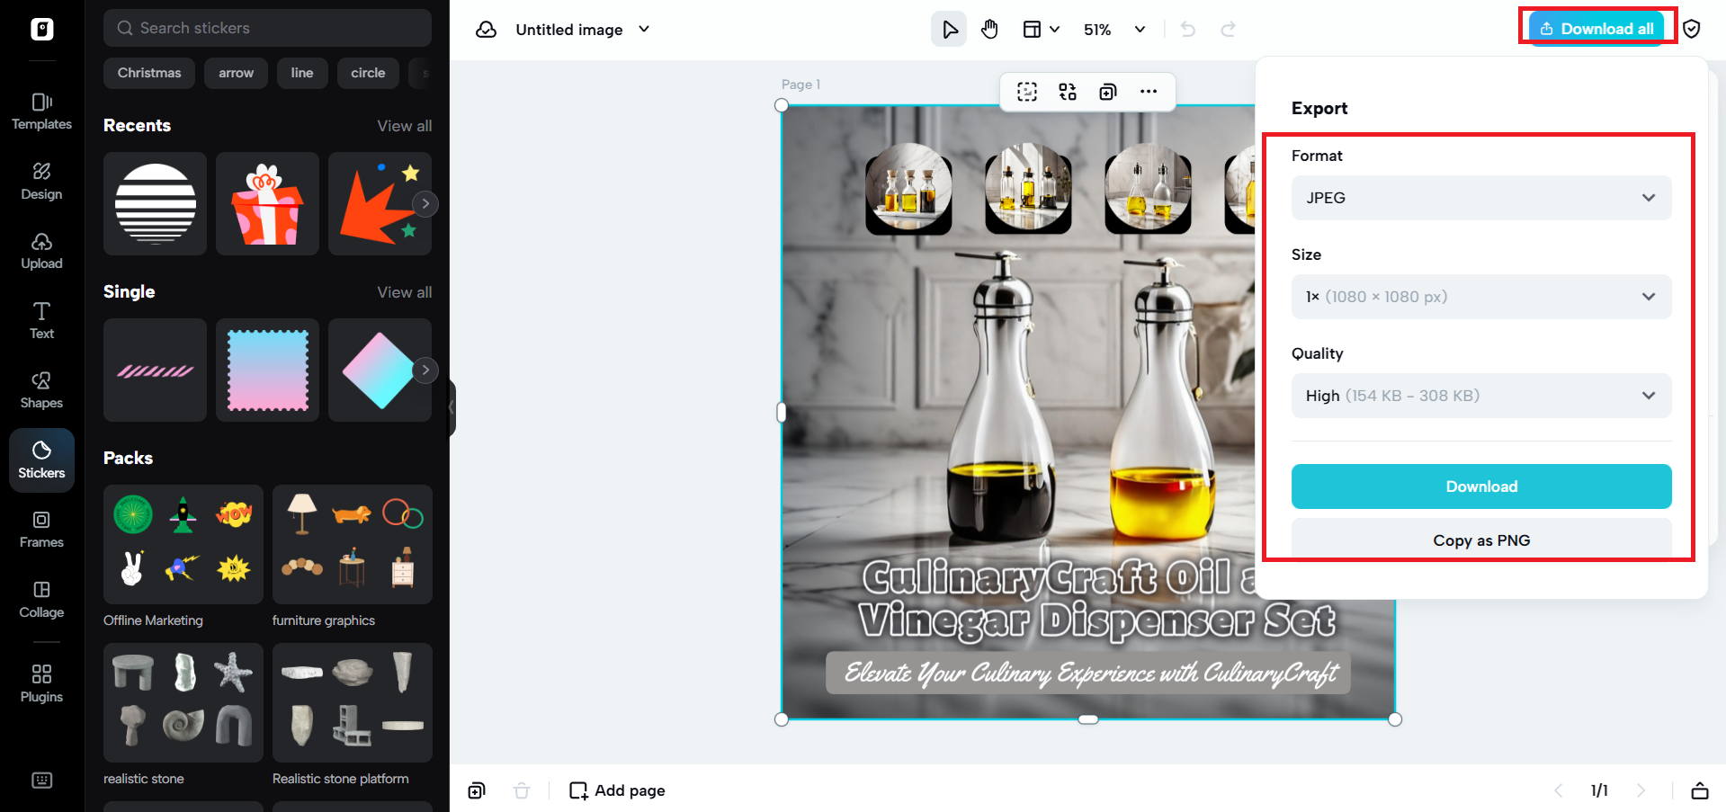1726x812 pixels.
Task: Open the Quality High dropdown
Action: click(1480, 396)
